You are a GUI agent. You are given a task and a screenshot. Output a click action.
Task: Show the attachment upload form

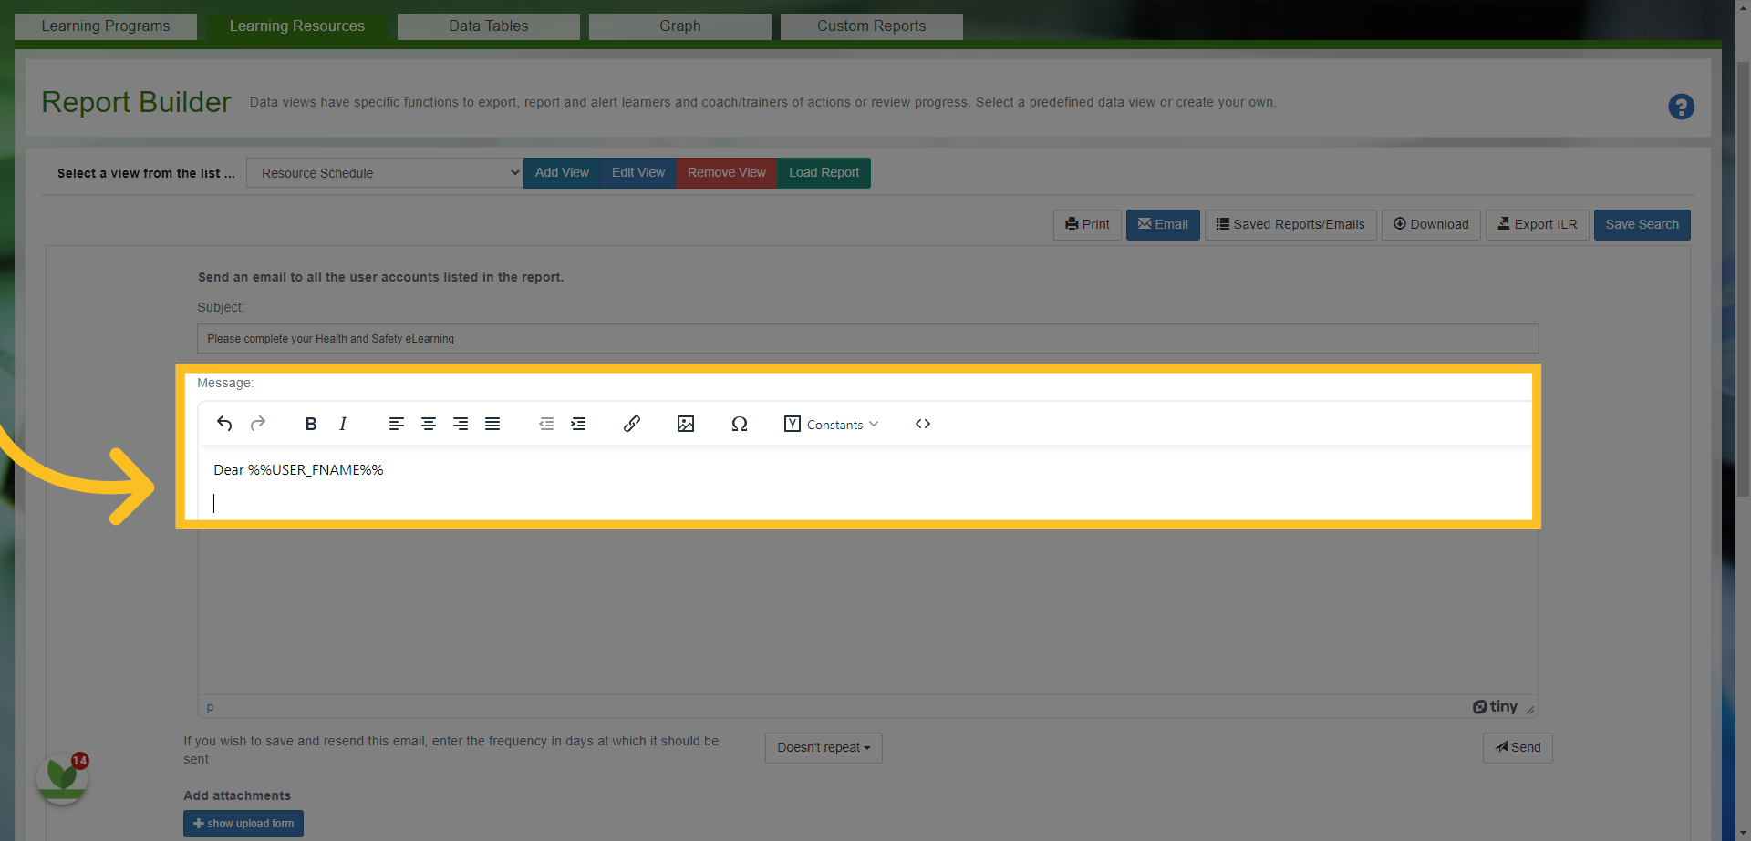click(243, 824)
